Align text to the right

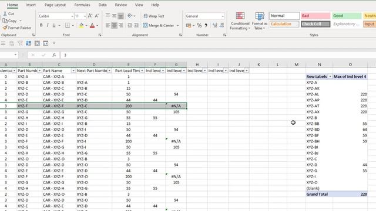pyautogui.click(x=120, y=25)
